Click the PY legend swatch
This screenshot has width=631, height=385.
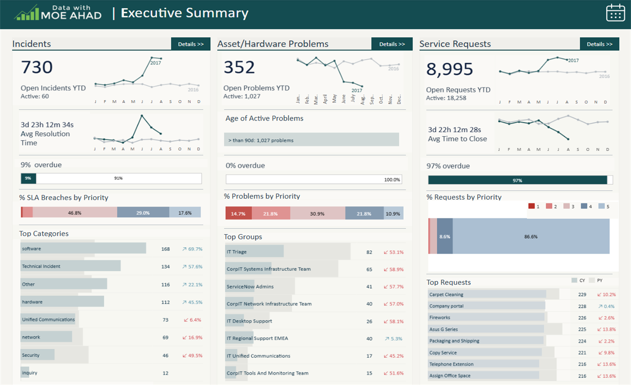tap(592, 281)
